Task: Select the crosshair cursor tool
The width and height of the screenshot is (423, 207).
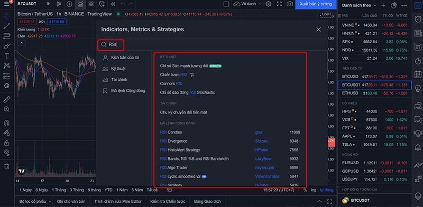Action: [7, 16]
